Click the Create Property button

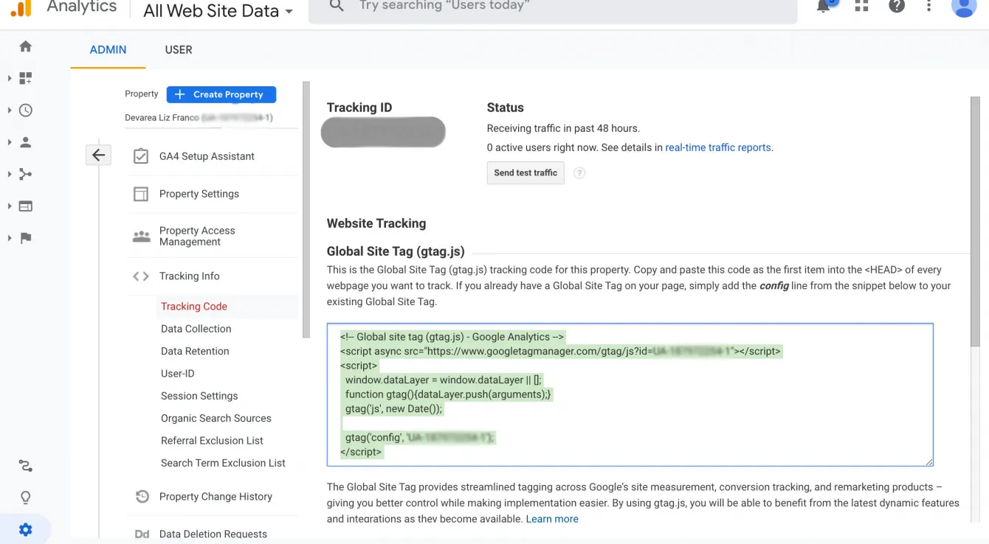(x=221, y=94)
